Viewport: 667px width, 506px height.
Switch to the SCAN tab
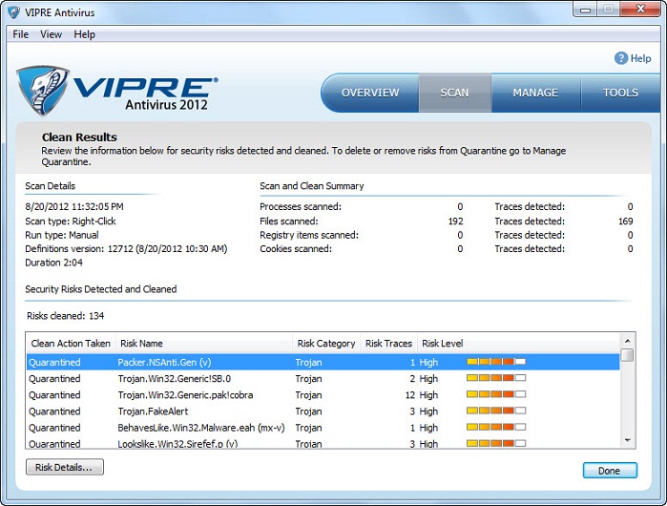tap(455, 93)
